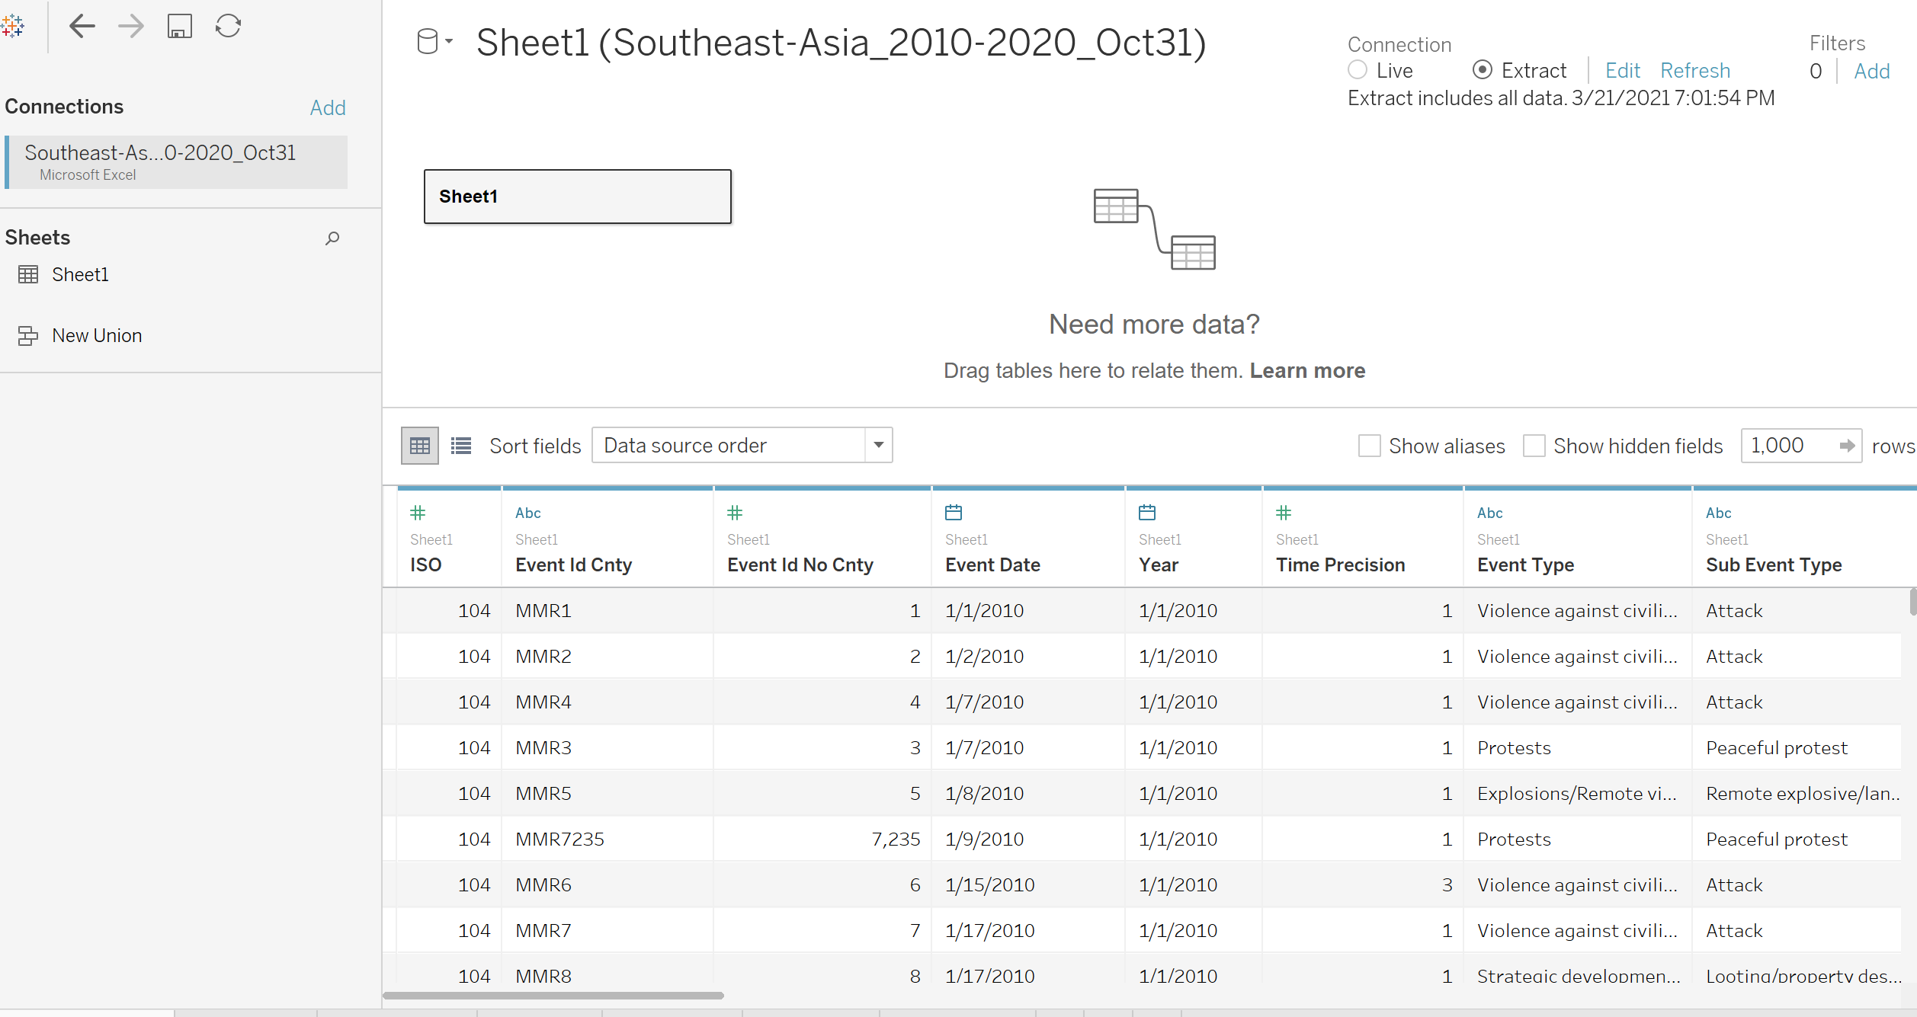This screenshot has width=1917, height=1017.
Task: Click the forward arrow icon
Action: click(x=131, y=27)
